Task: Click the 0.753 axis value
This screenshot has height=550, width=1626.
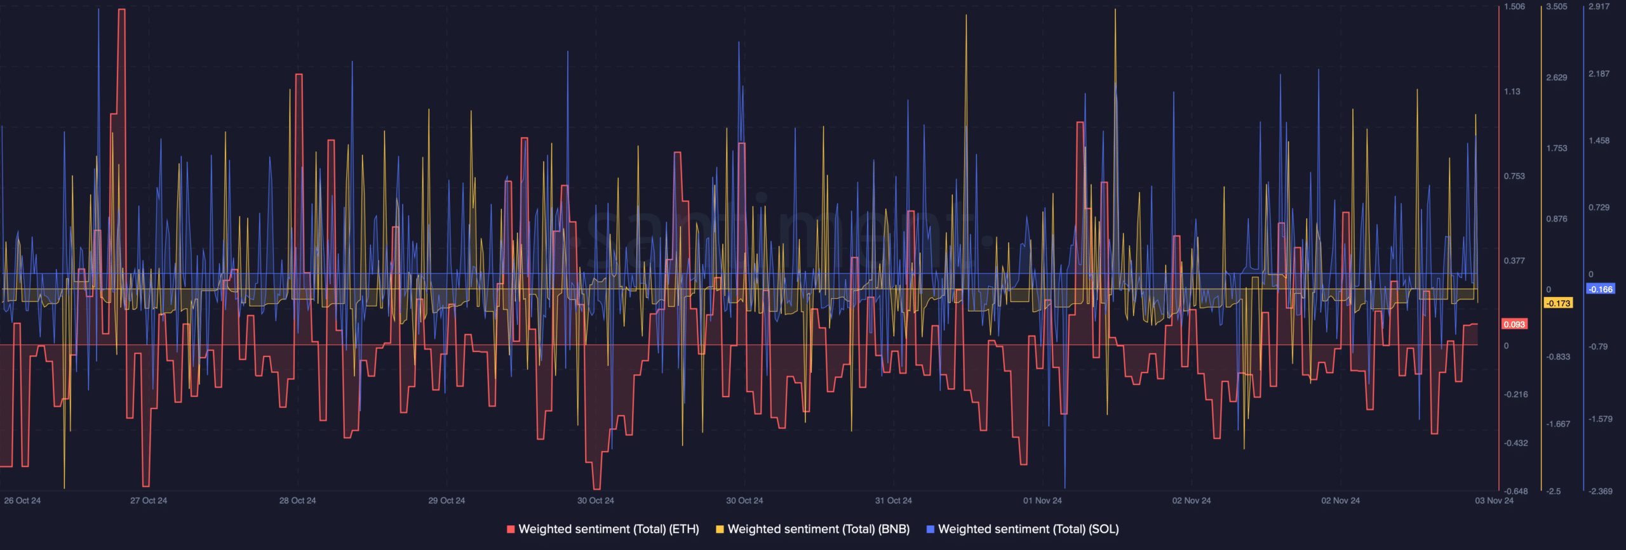Action: click(1514, 176)
